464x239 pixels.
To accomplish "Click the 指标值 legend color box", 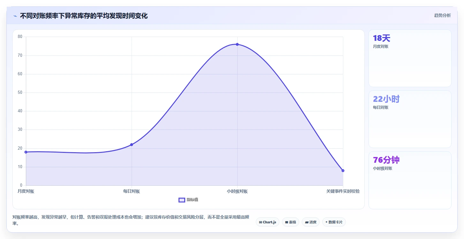I will [x=182, y=200].
